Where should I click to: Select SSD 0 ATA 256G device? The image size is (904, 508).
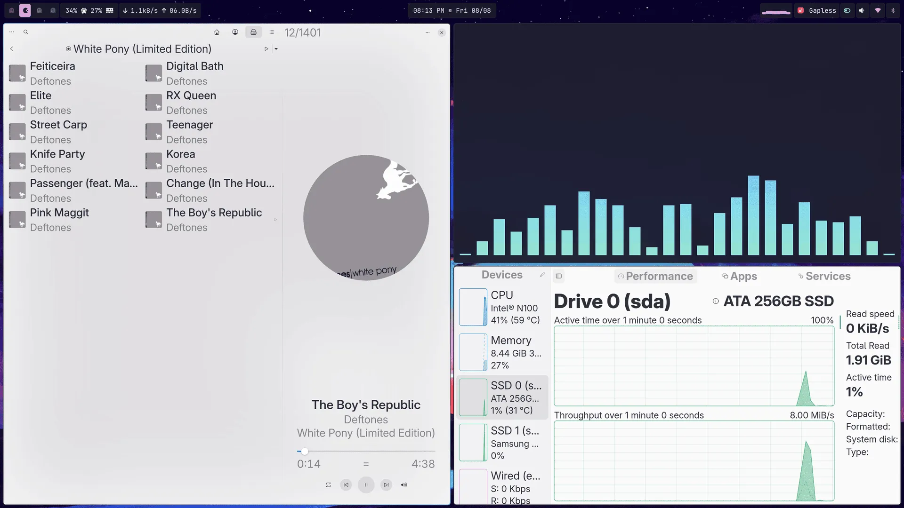click(x=502, y=397)
